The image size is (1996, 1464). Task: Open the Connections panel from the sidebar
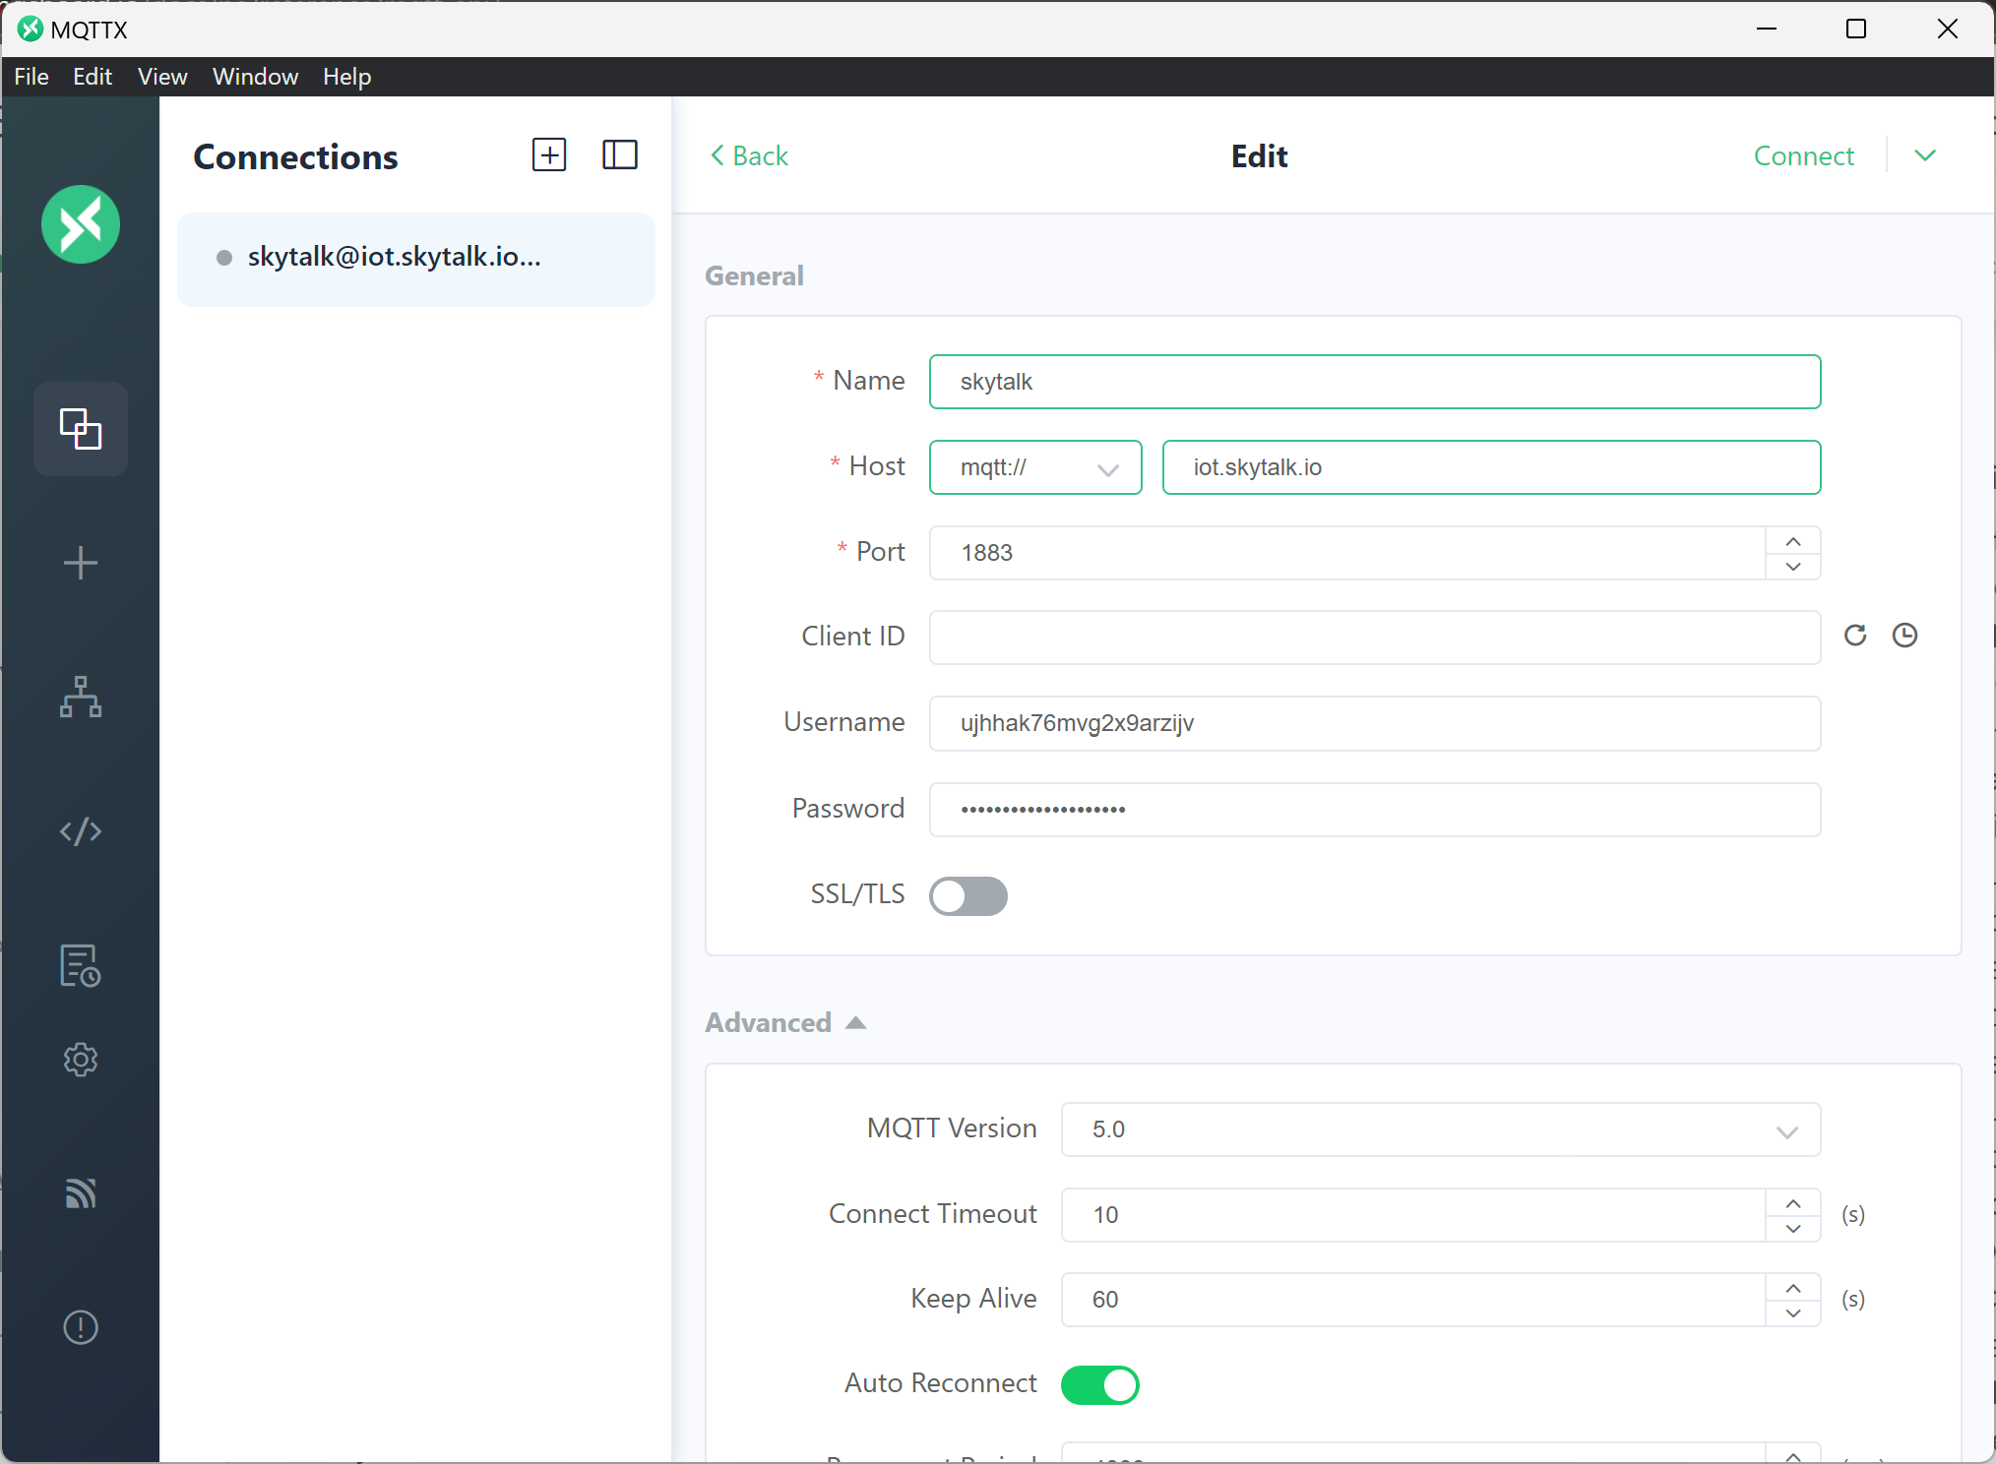coord(80,429)
